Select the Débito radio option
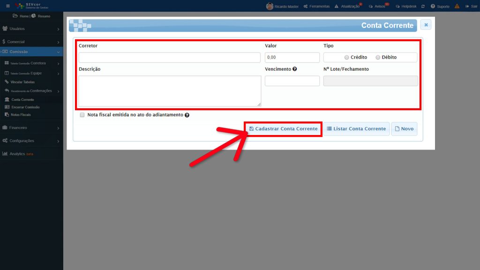480x270 pixels. coord(378,57)
